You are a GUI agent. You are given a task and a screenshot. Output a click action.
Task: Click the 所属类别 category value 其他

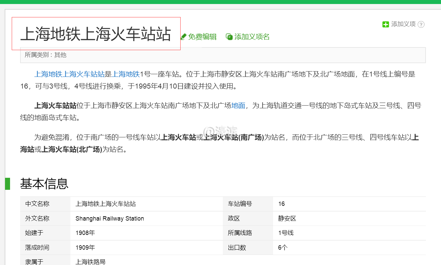pos(60,55)
